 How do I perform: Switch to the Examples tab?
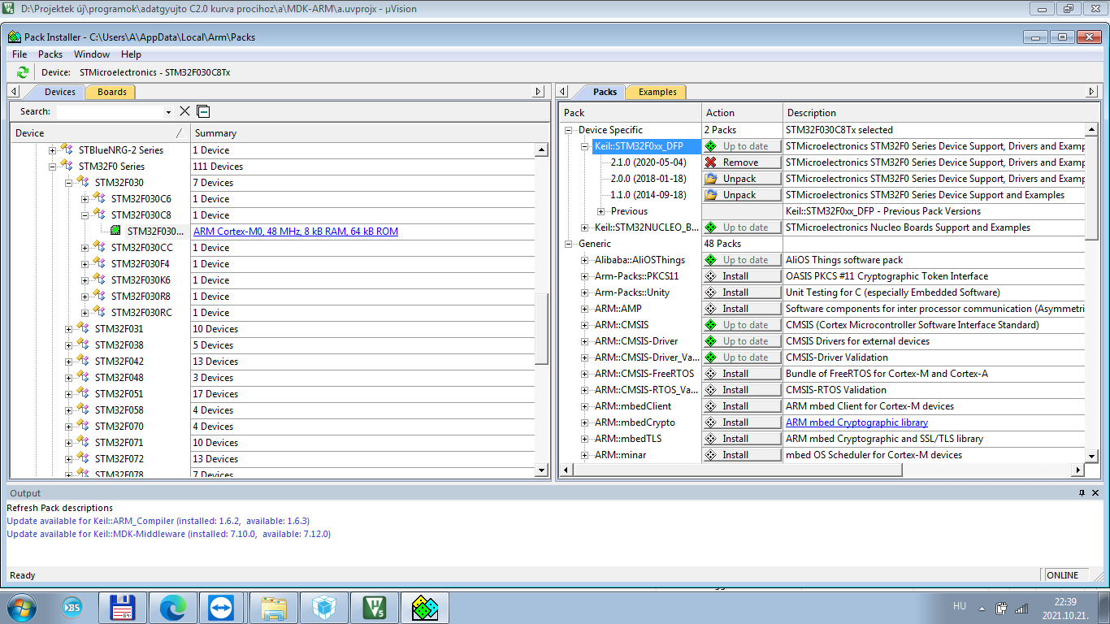pyautogui.click(x=657, y=92)
